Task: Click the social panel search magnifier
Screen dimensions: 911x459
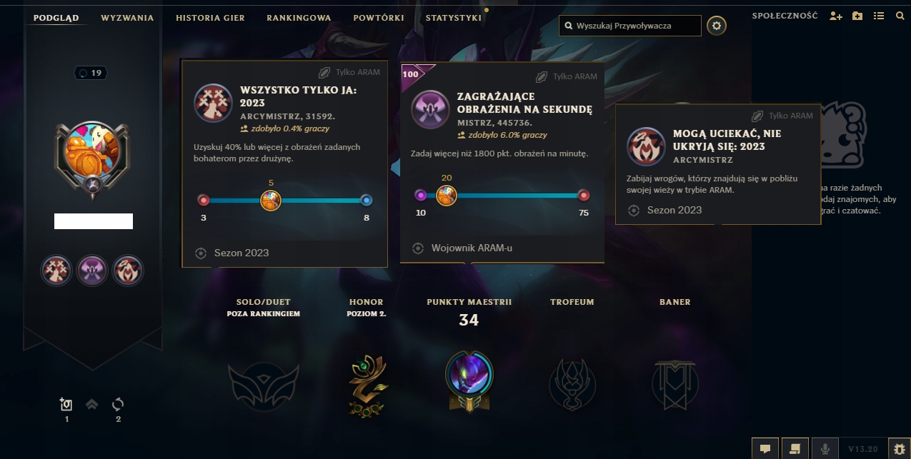Action: tap(900, 16)
